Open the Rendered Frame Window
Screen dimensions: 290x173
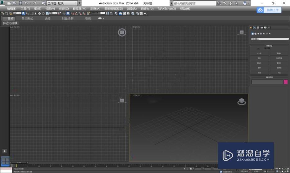click(x=141, y=13)
